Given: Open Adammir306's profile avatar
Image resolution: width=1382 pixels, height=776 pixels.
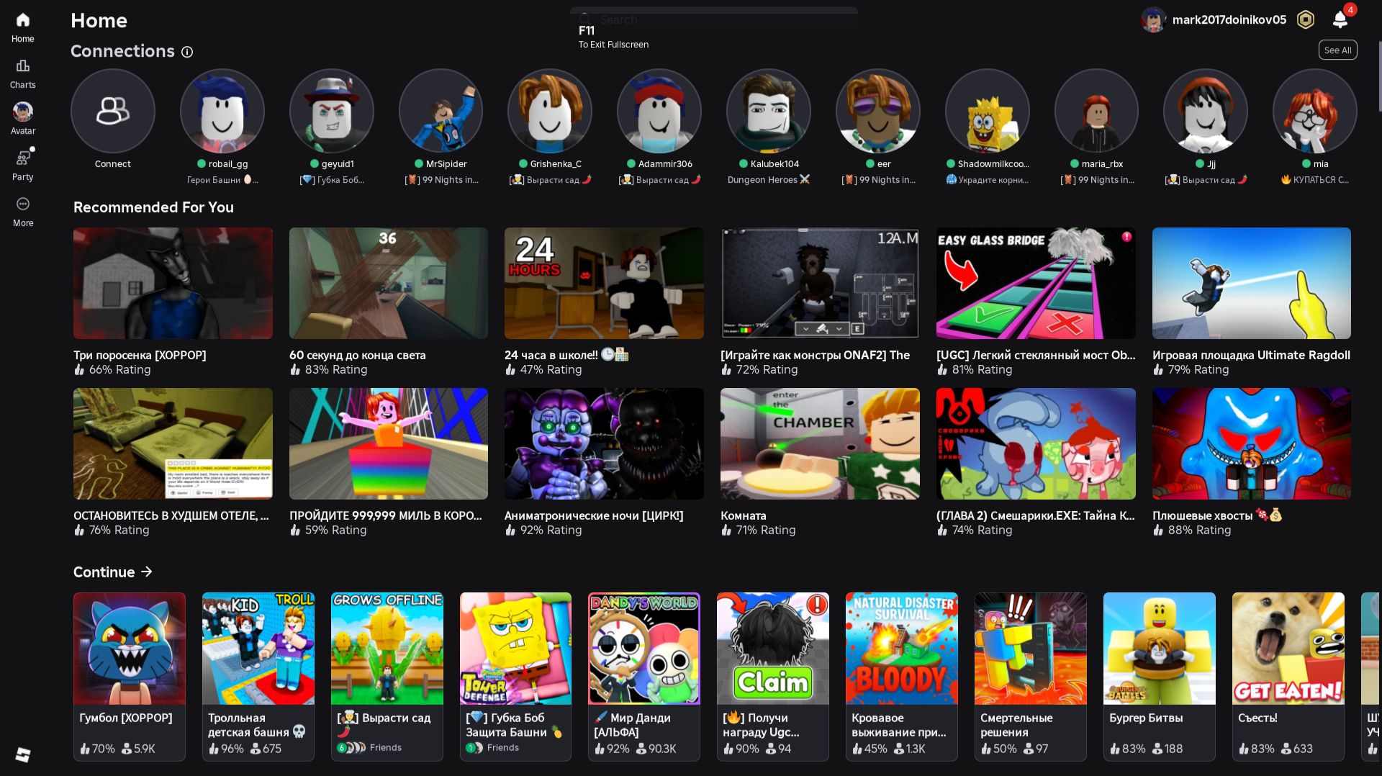Looking at the screenshot, I should point(659,111).
